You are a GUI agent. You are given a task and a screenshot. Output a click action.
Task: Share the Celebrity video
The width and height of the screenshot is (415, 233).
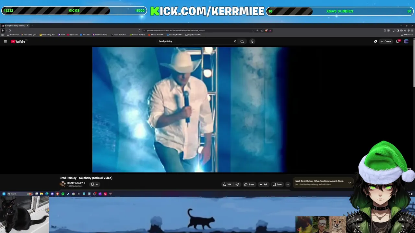click(x=249, y=184)
